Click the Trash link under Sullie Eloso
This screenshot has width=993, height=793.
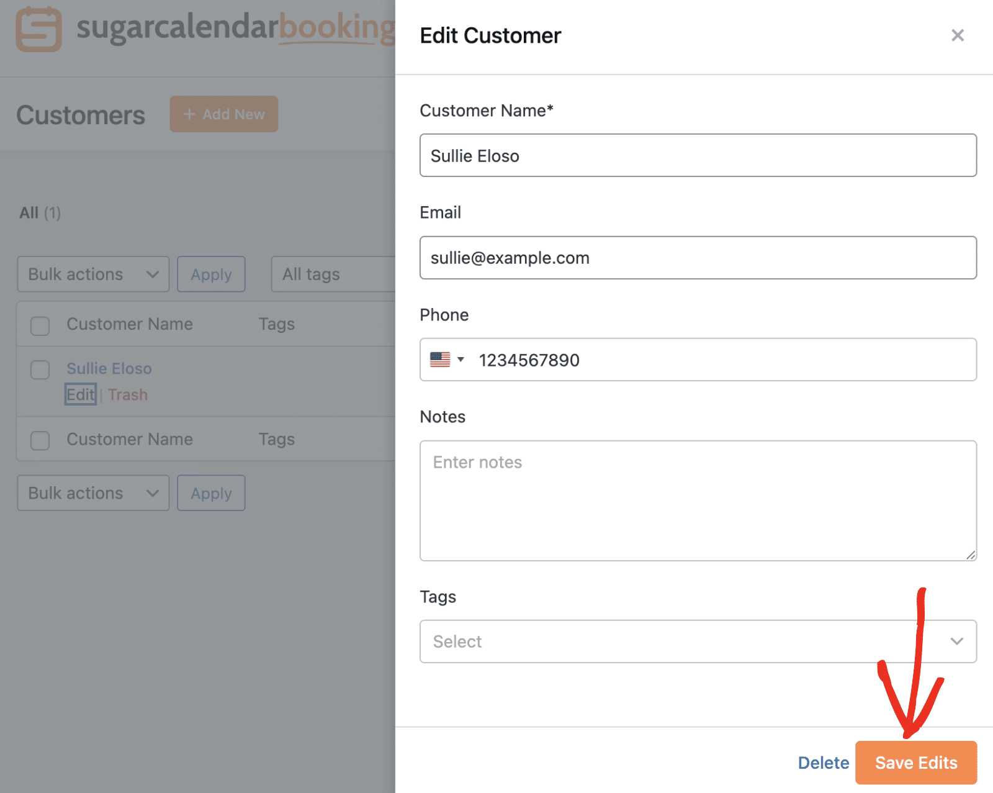[128, 395]
